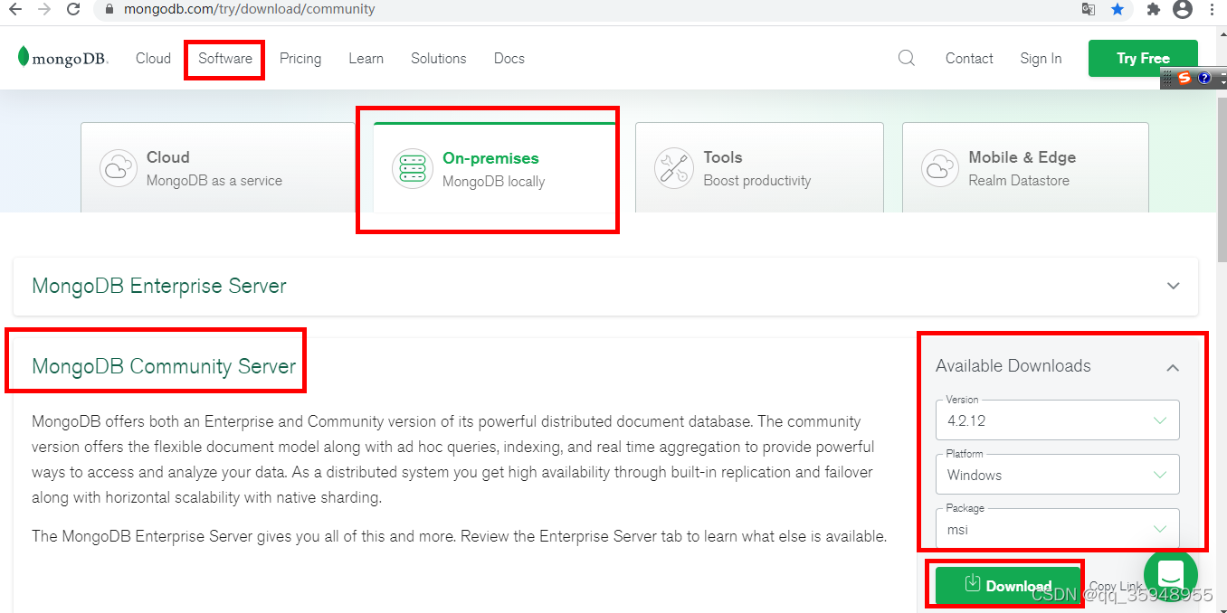Screen dimensions: 1227x613
Task: Open the extensions puzzle icon
Action: [x=1153, y=9]
